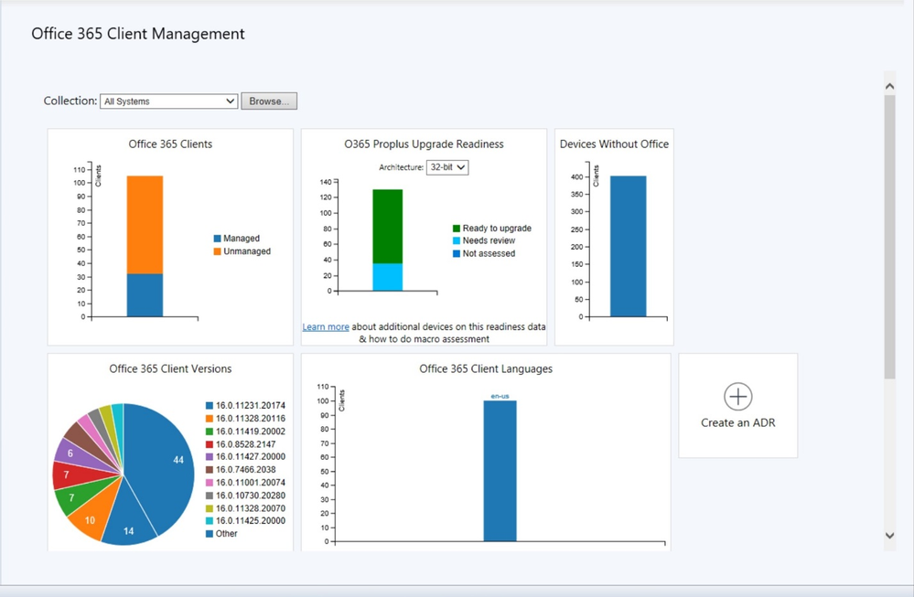Click the Not assessed legend label
The height and width of the screenshot is (597, 914).
(489, 253)
